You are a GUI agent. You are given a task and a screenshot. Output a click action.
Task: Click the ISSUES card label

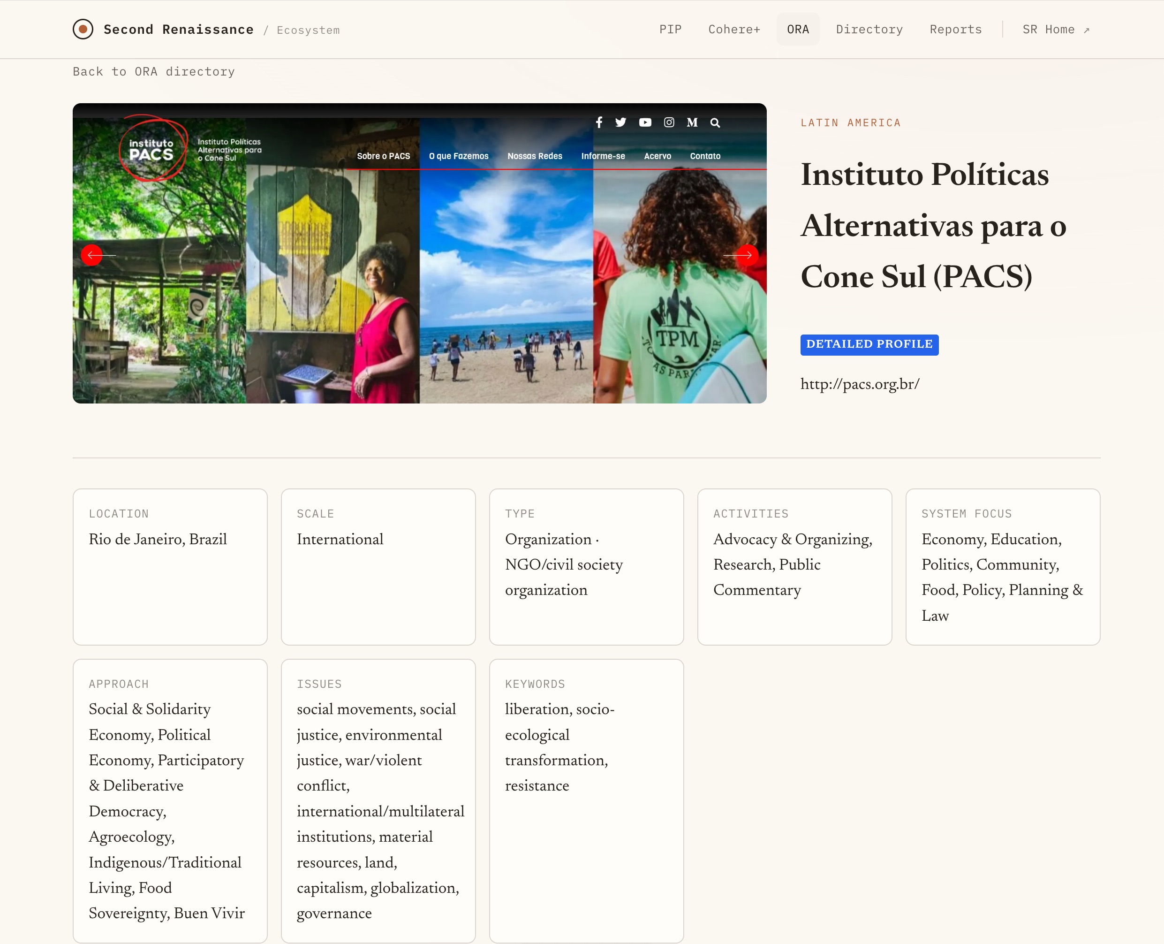(x=319, y=684)
